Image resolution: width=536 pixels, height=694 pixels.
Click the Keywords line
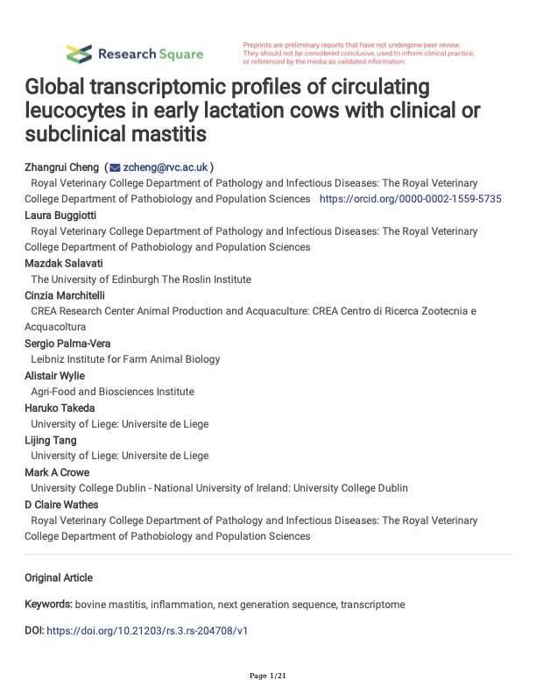click(x=215, y=605)
